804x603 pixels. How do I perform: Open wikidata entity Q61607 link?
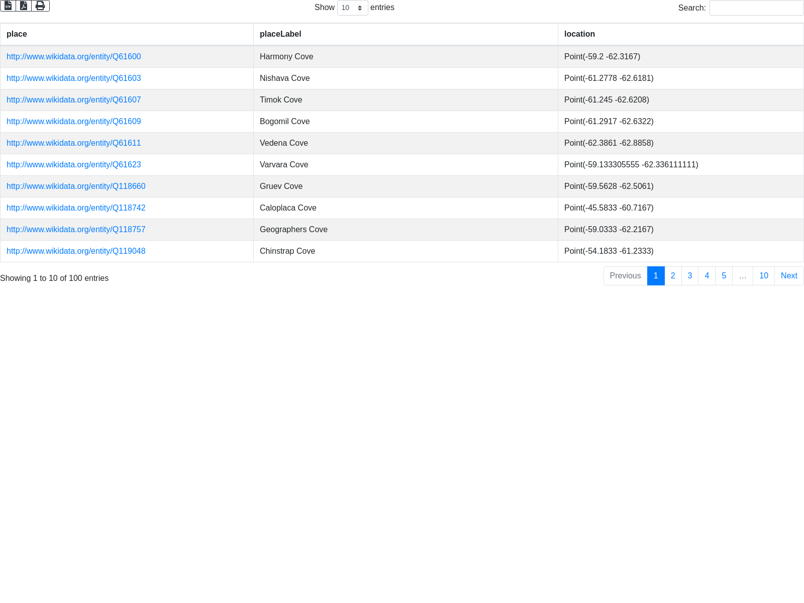pos(73,100)
